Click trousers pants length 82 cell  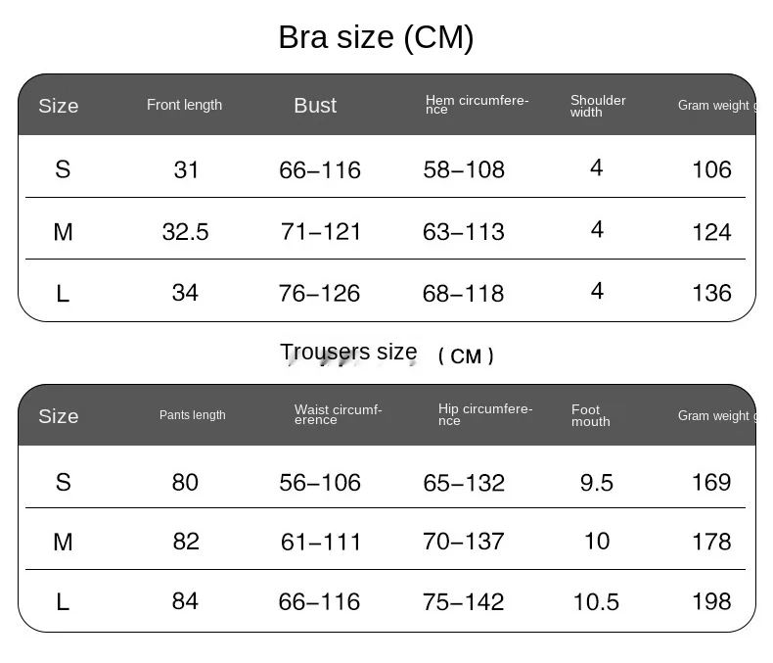tap(185, 542)
